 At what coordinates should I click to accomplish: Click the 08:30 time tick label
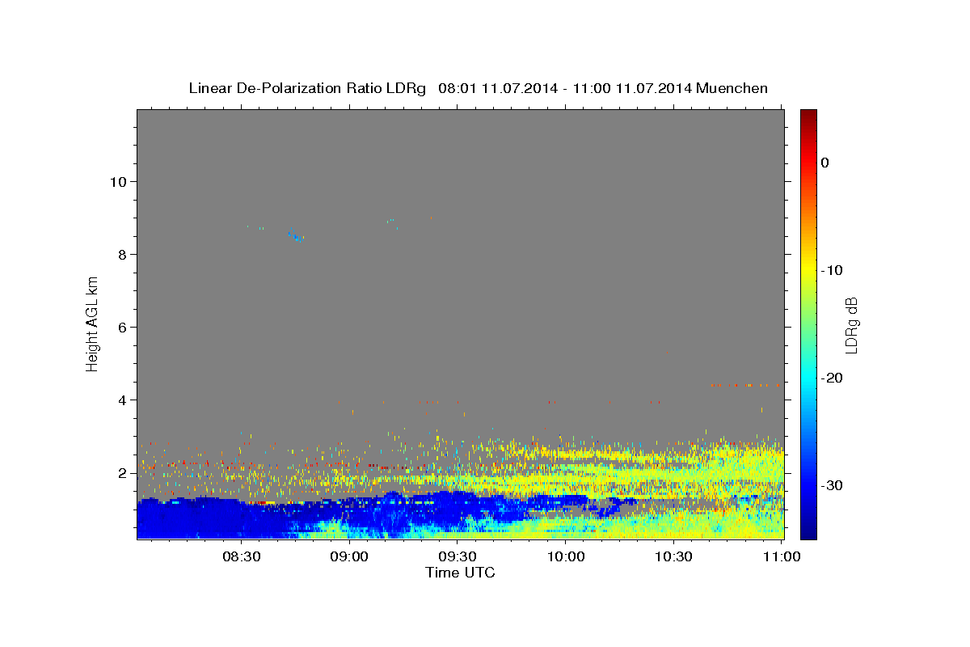point(242,556)
